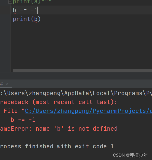Select the run tab label
Viewport: 152px width, 160px height.
[x=2, y=84]
